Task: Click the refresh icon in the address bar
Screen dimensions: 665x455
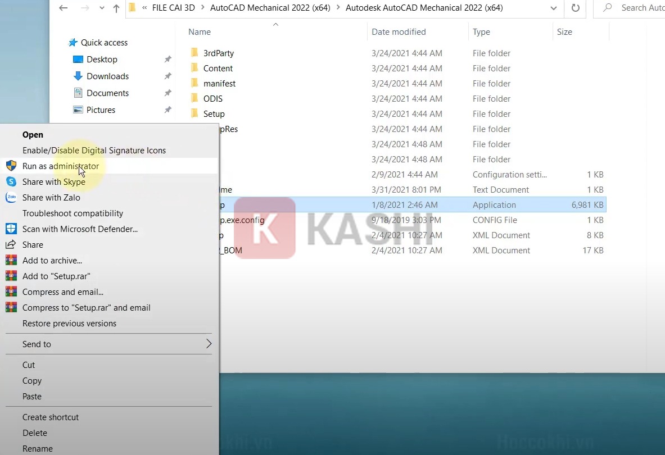Action: coord(574,8)
